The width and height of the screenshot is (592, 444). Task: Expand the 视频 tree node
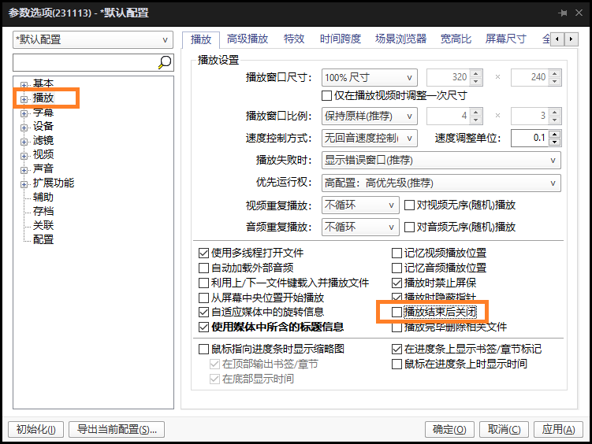24,156
